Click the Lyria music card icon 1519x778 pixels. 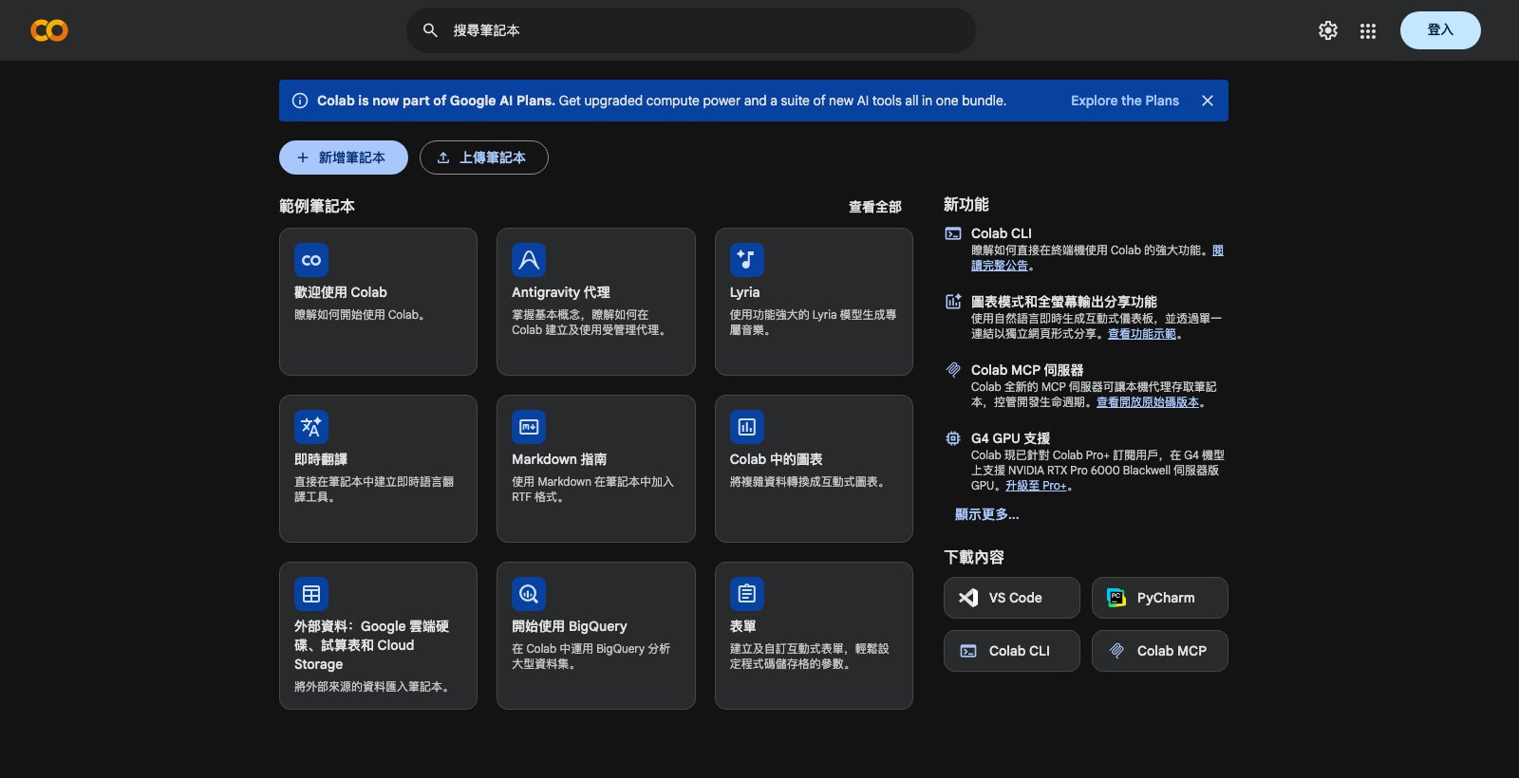tap(747, 260)
